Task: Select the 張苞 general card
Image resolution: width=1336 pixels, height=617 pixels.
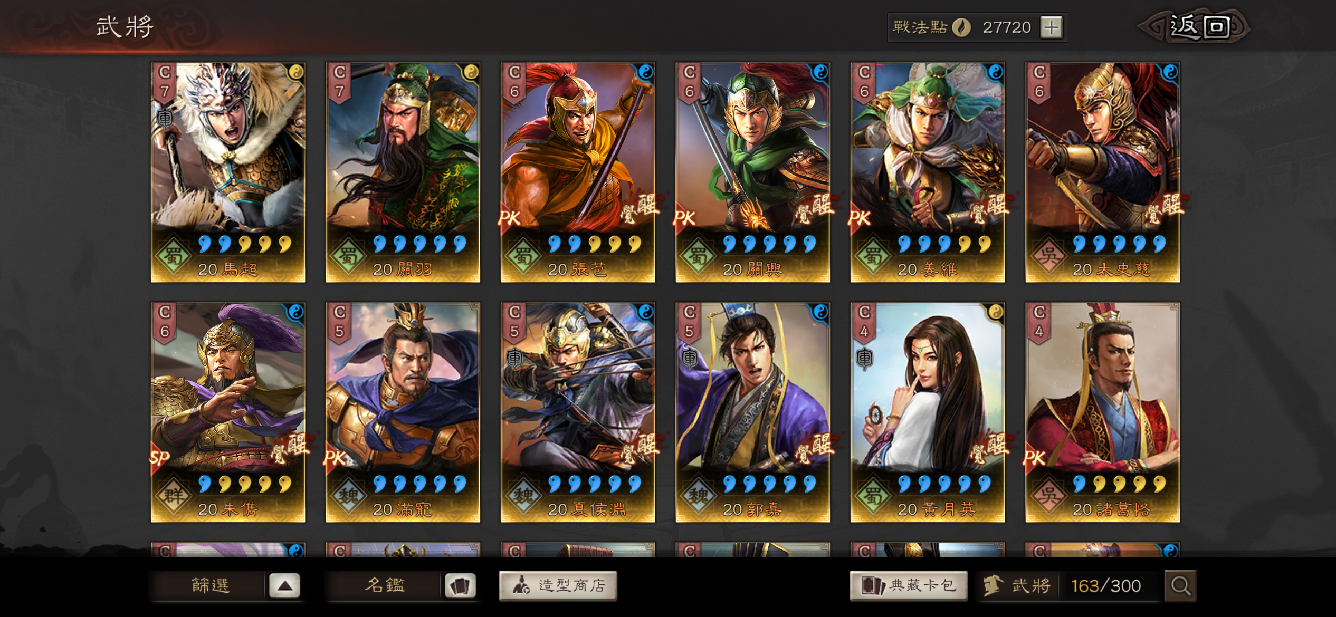Action: click(x=578, y=172)
